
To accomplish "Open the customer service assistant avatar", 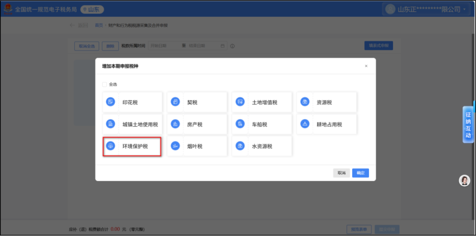I will coord(464,181).
